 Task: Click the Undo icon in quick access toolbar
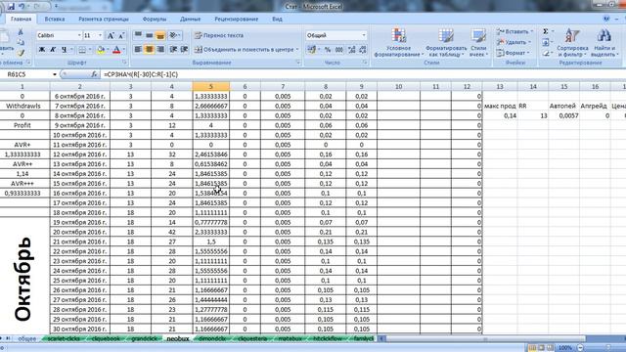[22, 7]
